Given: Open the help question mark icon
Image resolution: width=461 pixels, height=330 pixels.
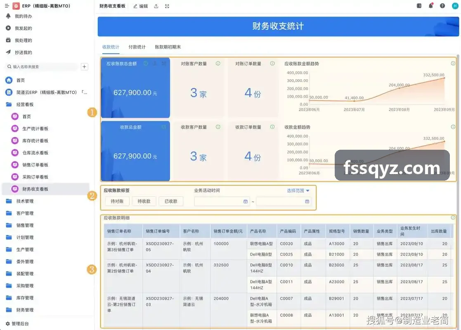Looking at the screenshot, I should (x=442, y=6).
